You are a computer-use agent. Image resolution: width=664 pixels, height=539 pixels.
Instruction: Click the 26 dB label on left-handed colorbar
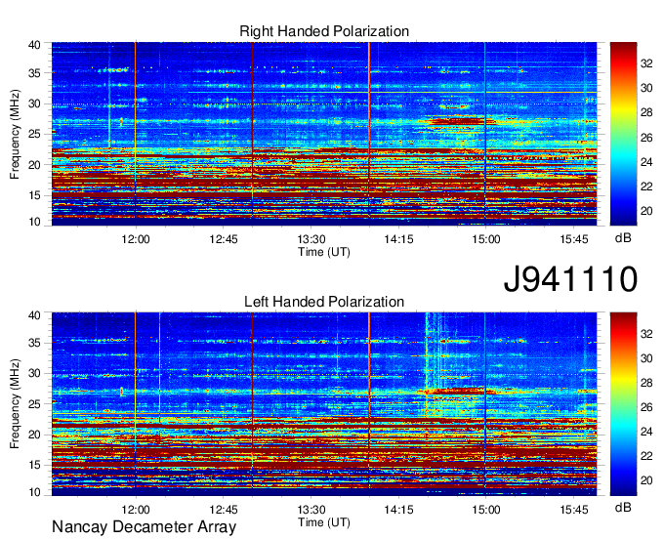click(x=646, y=407)
